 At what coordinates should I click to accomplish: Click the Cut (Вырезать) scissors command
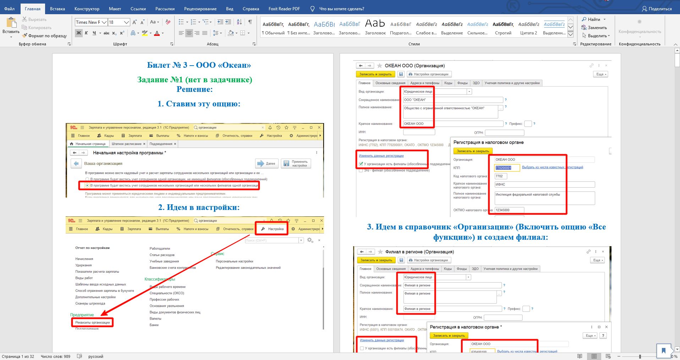[x=34, y=20]
